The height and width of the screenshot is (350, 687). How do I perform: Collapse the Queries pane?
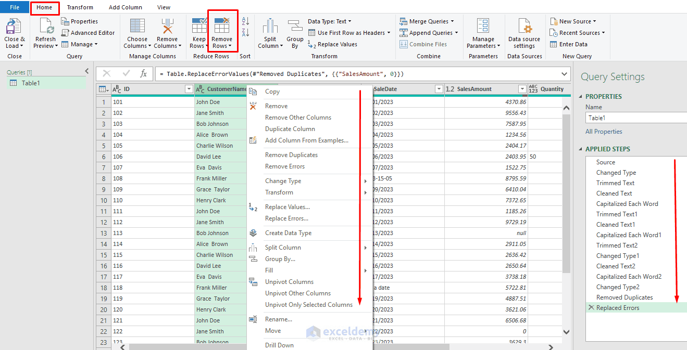[x=87, y=72]
